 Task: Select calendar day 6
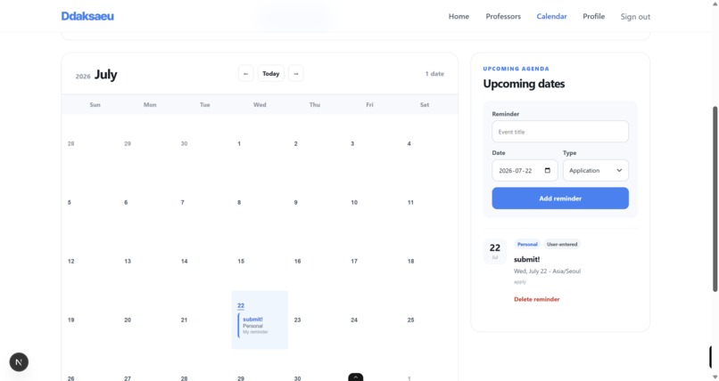point(126,203)
